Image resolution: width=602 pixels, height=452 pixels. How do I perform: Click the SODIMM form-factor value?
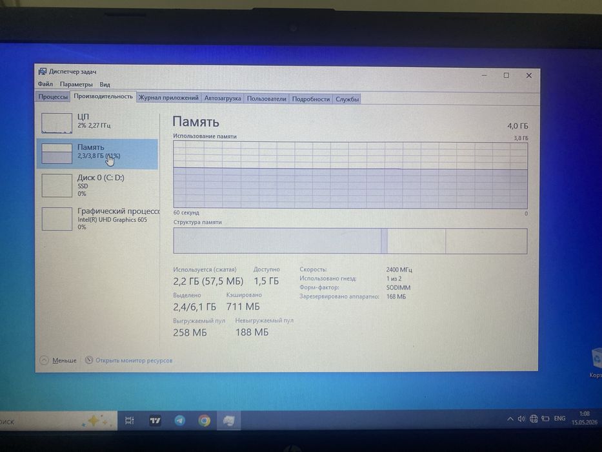pyautogui.click(x=398, y=287)
